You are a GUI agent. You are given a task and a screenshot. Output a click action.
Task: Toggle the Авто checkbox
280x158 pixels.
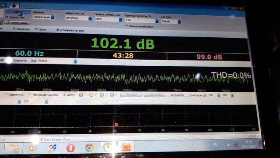[64, 95]
